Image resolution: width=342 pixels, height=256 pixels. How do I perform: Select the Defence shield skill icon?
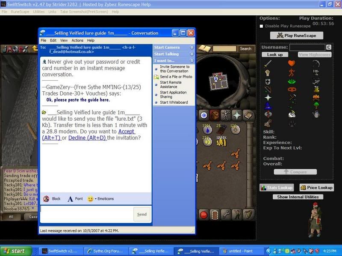(268, 81)
